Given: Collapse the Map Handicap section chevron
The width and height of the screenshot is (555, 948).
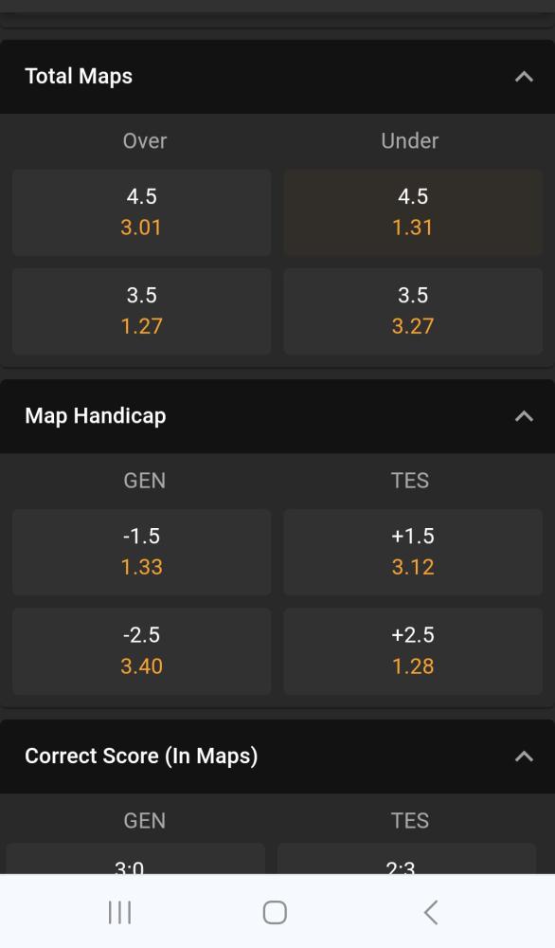Looking at the screenshot, I should click(524, 416).
